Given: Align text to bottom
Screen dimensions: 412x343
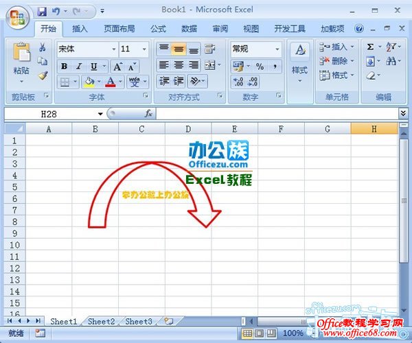Looking at the screenshot, I should 194,49.
